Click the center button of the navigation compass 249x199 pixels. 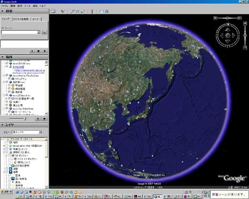(227, 35)
